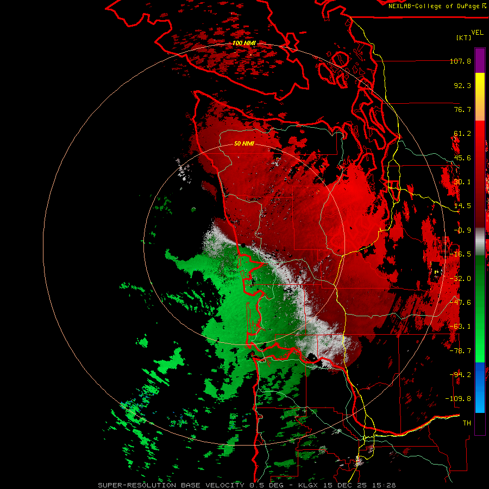Click the -94.2 scale value
This screenshot has height=489, width=489.
click(x=460, y=374)
